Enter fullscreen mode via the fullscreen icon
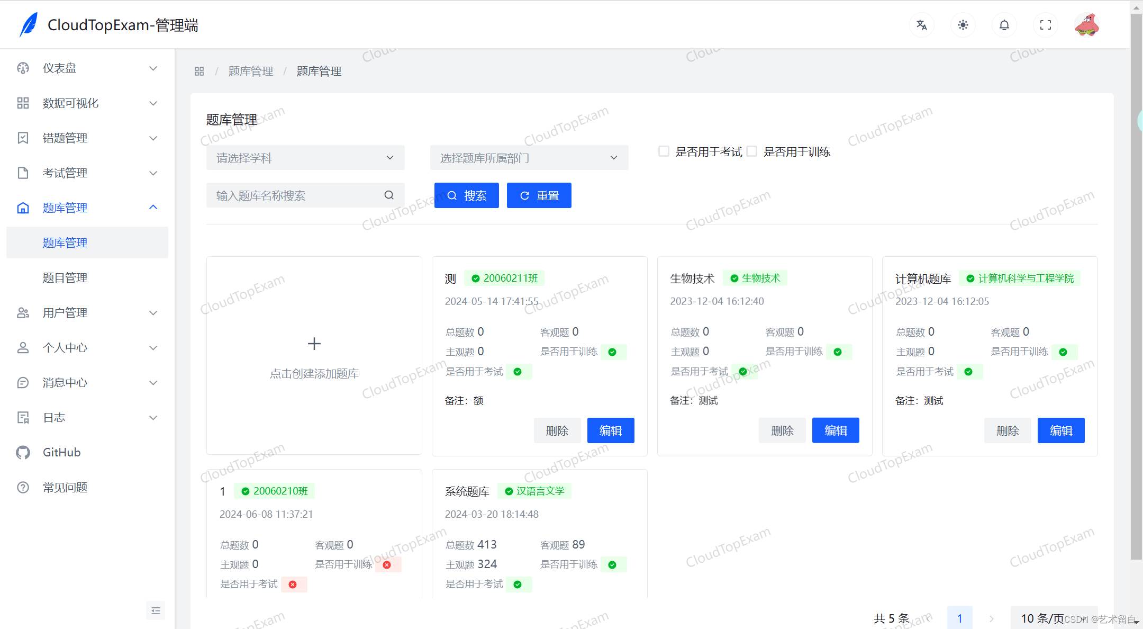Image resolution: width=1143 pixels, height=629 pixels. (1045, 24)
